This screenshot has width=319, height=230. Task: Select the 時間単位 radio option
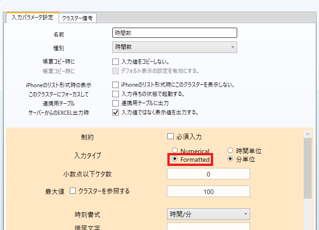tap(230, 151)
